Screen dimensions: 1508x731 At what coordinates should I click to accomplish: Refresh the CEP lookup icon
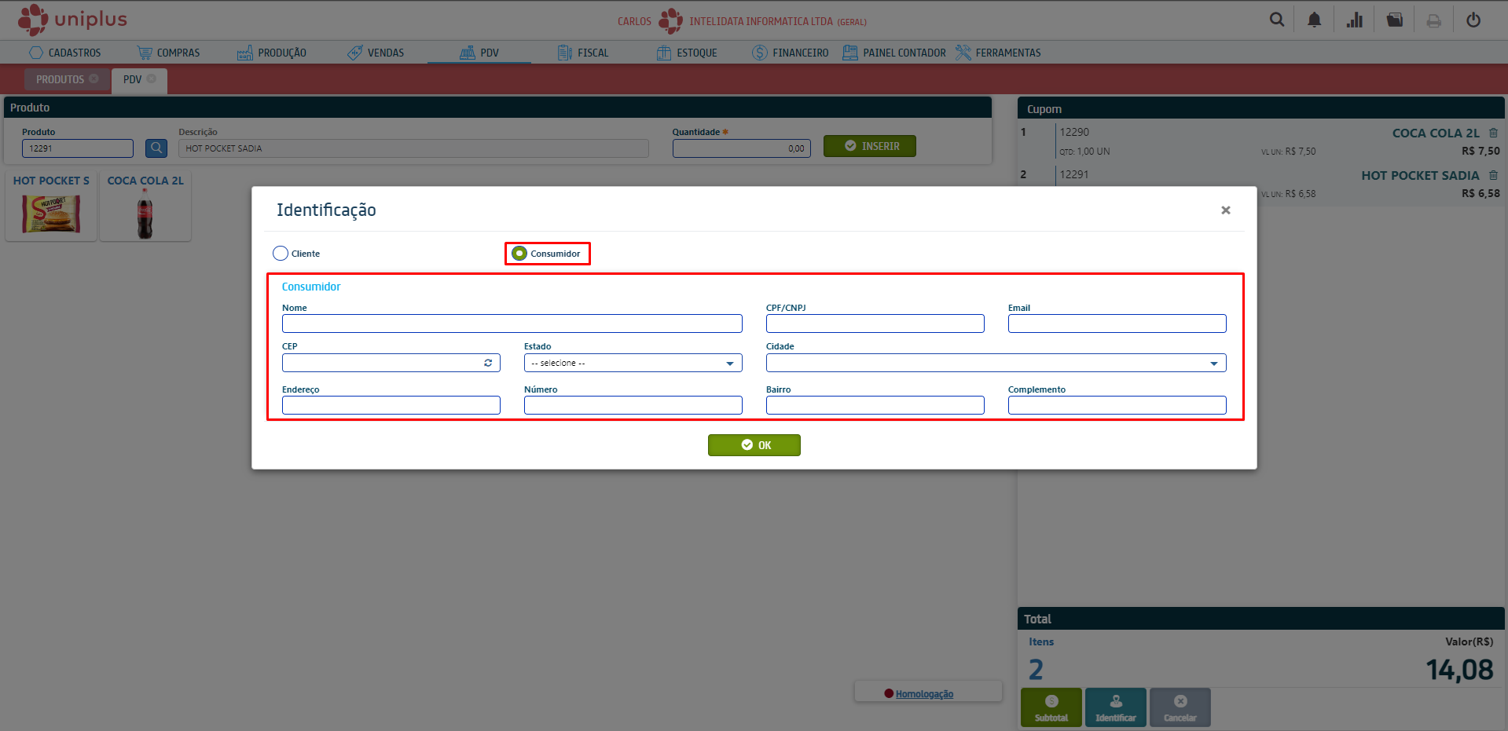click(x=488, y=363)
